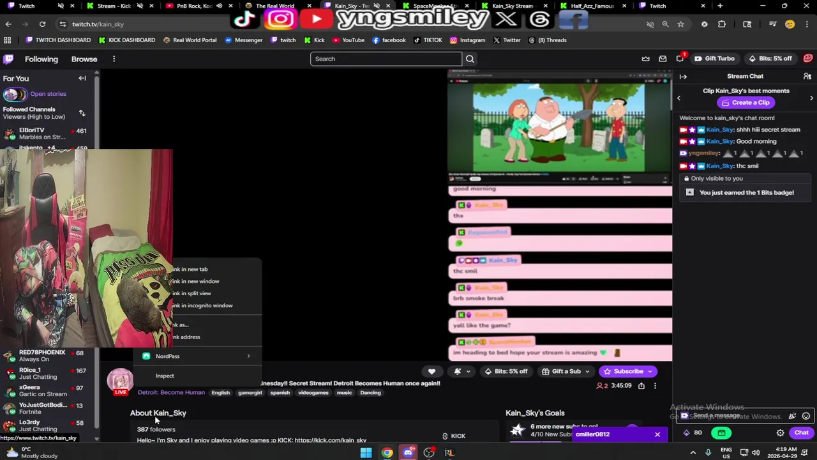Open the KICK DASHBOARD bookmark
This screenshot has width=817, height=460.
pyautogui.click(x=127, y=40)
